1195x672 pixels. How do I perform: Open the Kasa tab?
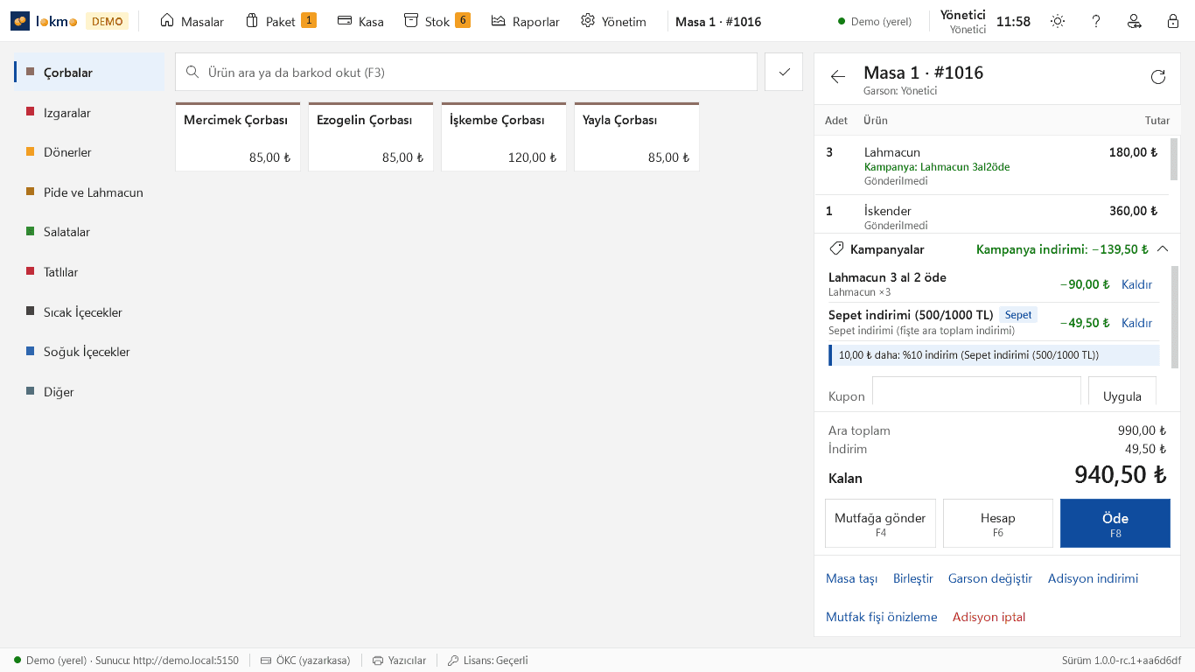pos(360,21)
